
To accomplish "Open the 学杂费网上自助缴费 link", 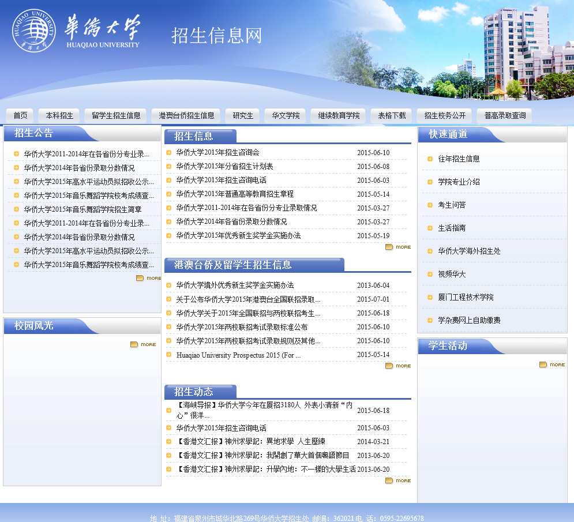I will [469, 320].
